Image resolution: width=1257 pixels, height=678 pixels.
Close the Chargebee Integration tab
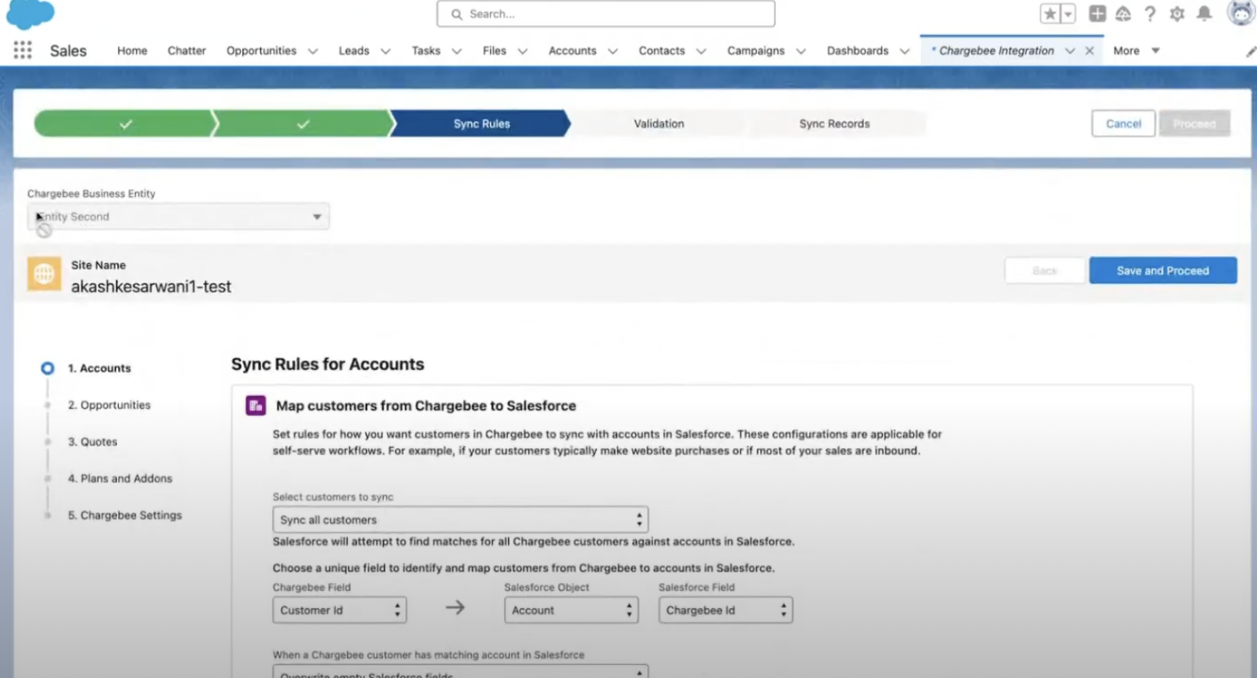1090,50
